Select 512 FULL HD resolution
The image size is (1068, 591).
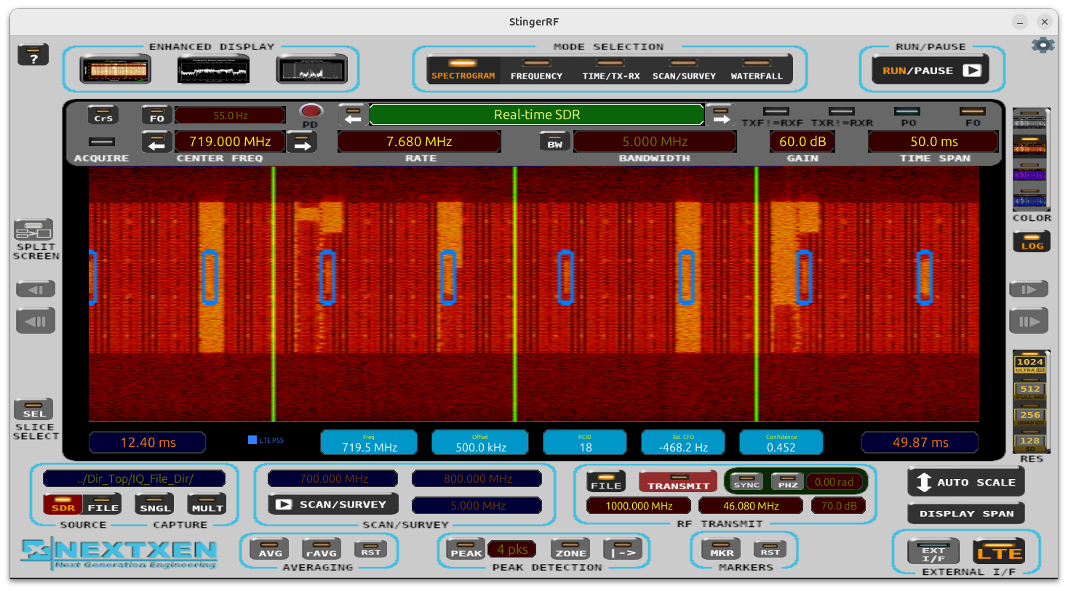point(1030,390)
